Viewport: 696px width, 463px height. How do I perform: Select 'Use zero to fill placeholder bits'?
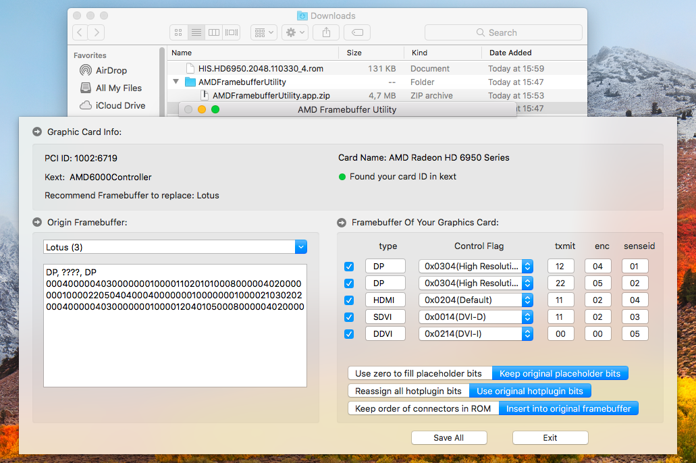click(419, 374)
